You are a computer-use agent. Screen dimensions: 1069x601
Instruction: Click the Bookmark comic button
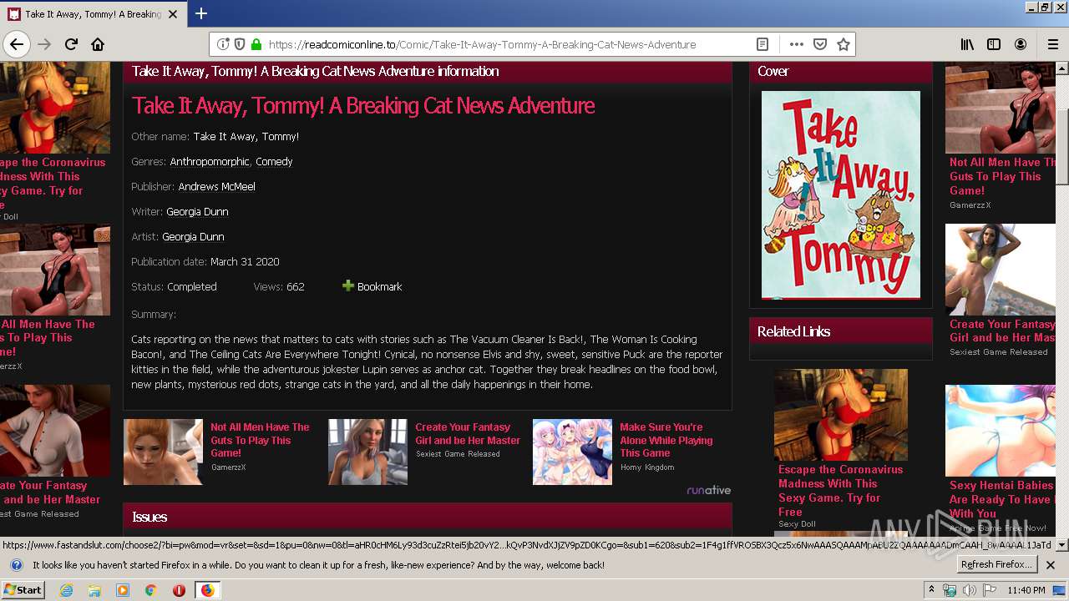pyautogui.click(x=372, y=286)
